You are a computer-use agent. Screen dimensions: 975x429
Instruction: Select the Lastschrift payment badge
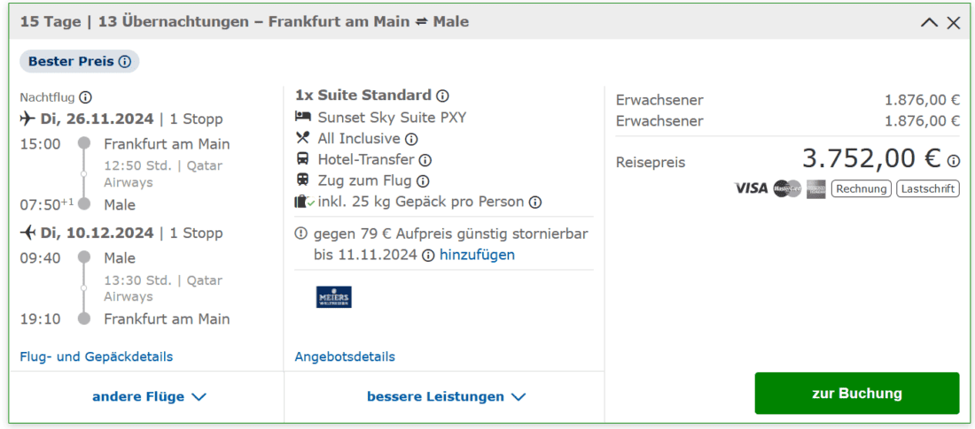pos(927,188)
